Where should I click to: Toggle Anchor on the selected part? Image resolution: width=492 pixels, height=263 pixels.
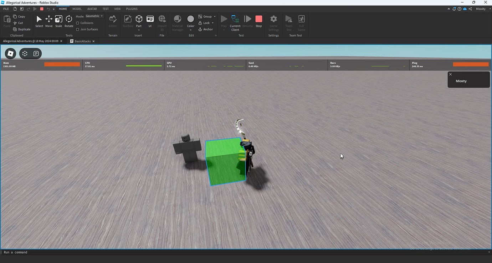206,29
